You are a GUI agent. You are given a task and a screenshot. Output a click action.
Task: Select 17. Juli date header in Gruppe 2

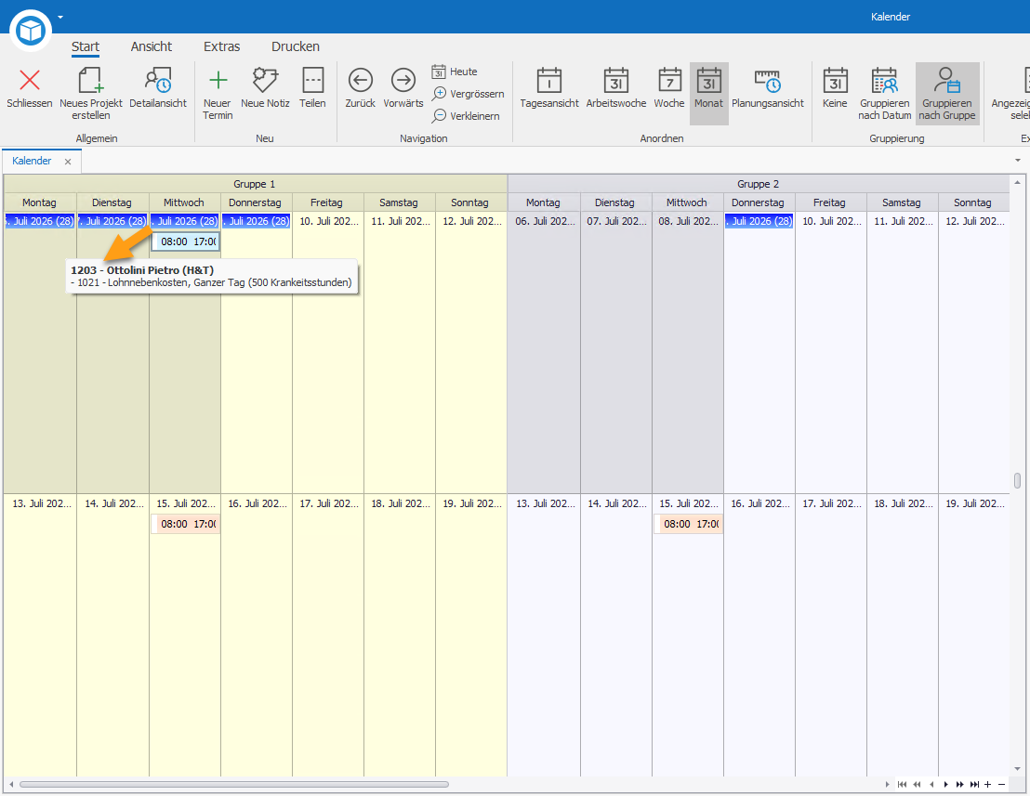[830, 503]
